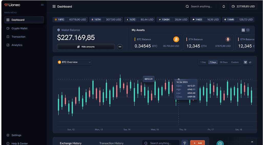Viewport: 263px width, 145px height.
Task: Switch to candlestick chart type icon
Action: [x=246, y=62]
